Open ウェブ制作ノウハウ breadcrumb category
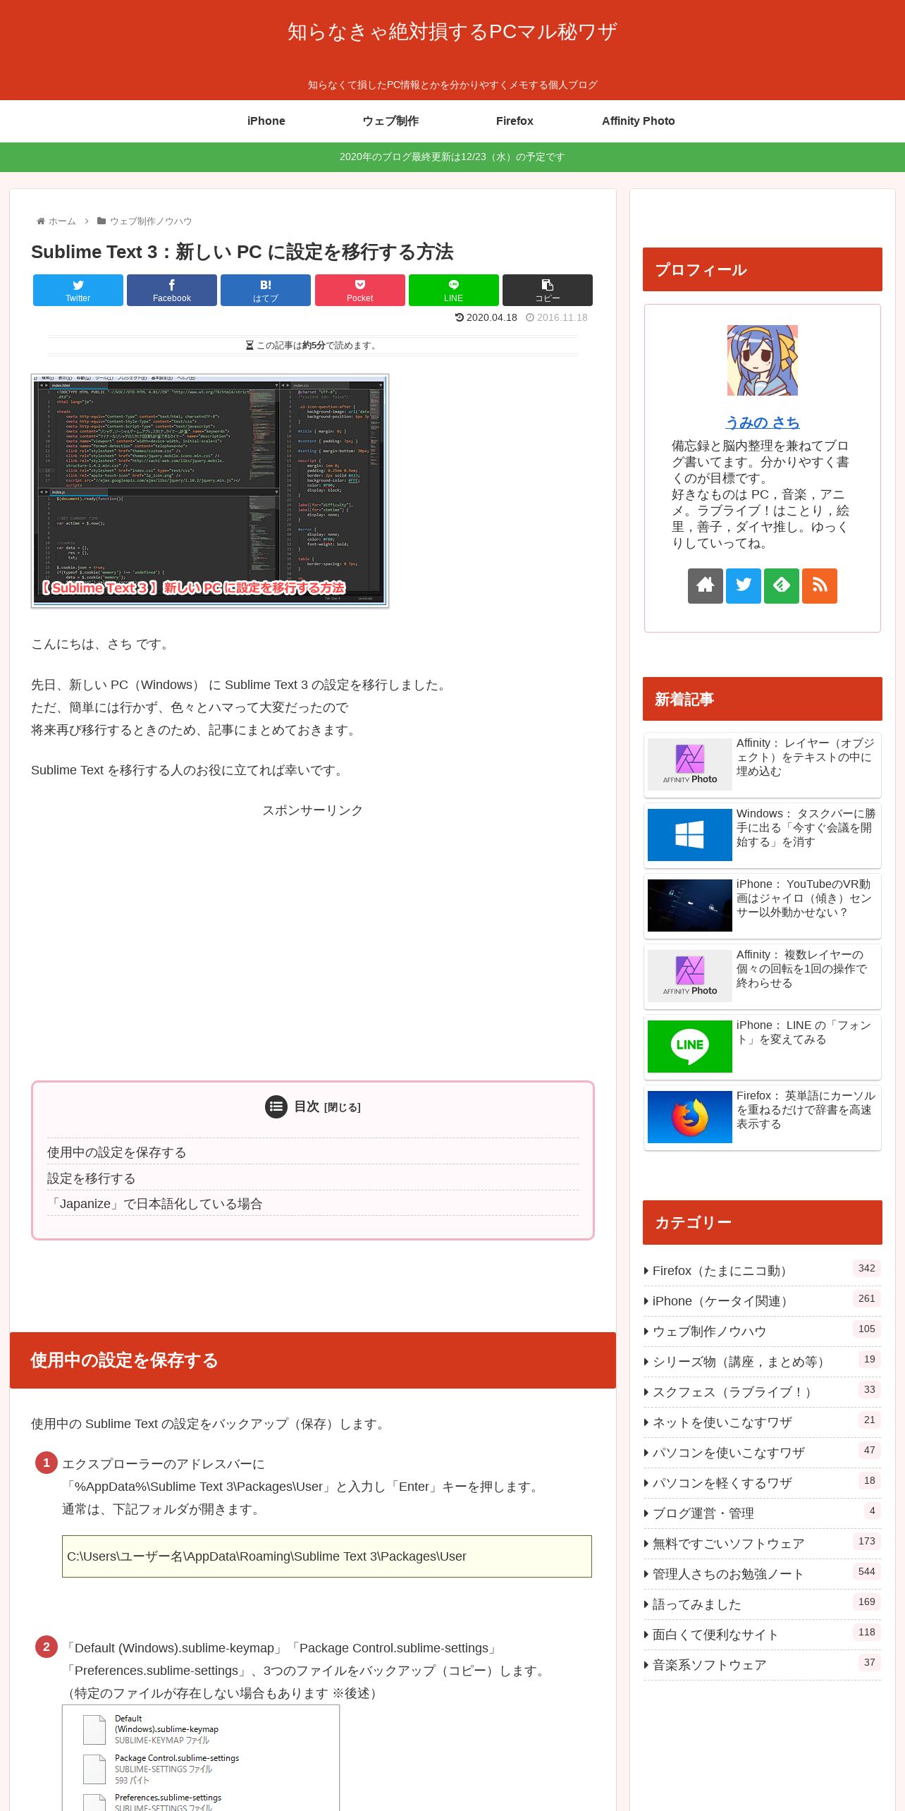This screenshot has height=1811, width=905. (x=151, y=221)
